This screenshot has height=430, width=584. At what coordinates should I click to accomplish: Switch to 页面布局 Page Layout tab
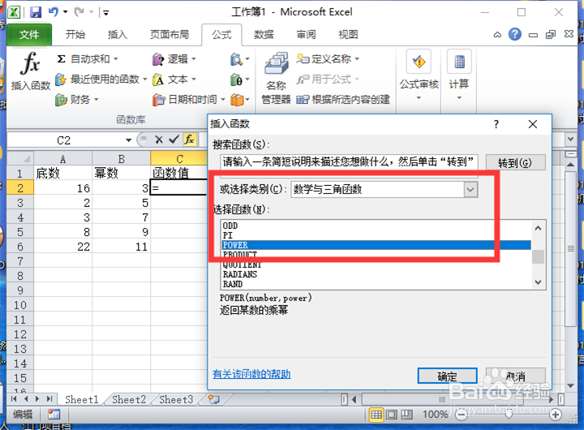[169, 35]
